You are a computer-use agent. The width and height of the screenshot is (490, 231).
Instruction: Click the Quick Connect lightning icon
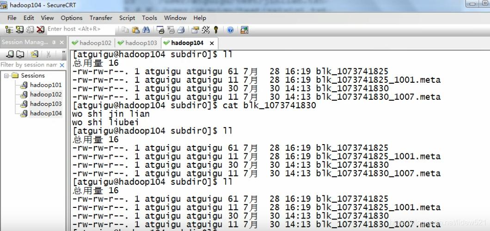[20, 30]
